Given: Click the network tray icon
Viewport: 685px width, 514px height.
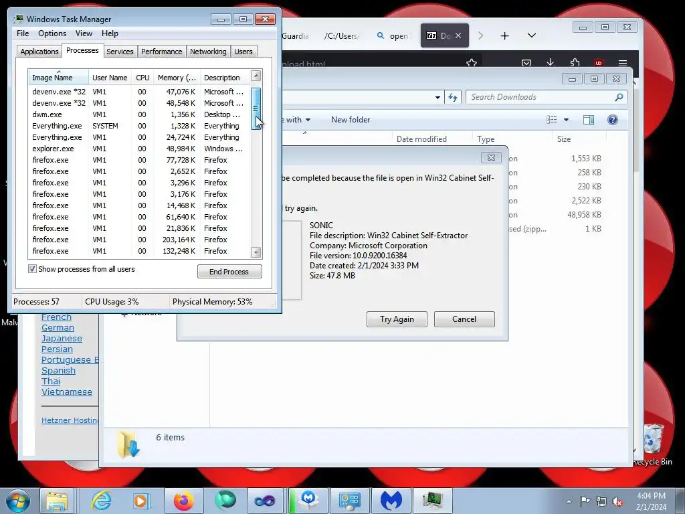Looking at the screenshot, I should (x=601, y=502).
